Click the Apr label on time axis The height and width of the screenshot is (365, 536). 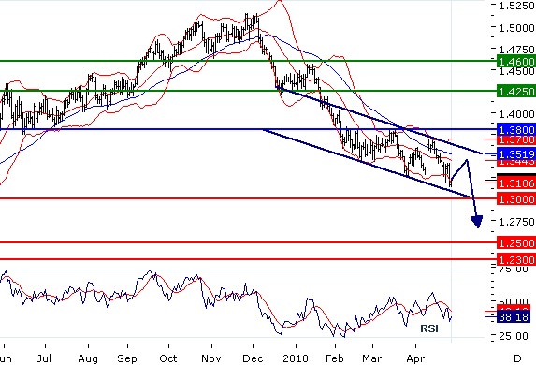[x=415, y=358]
